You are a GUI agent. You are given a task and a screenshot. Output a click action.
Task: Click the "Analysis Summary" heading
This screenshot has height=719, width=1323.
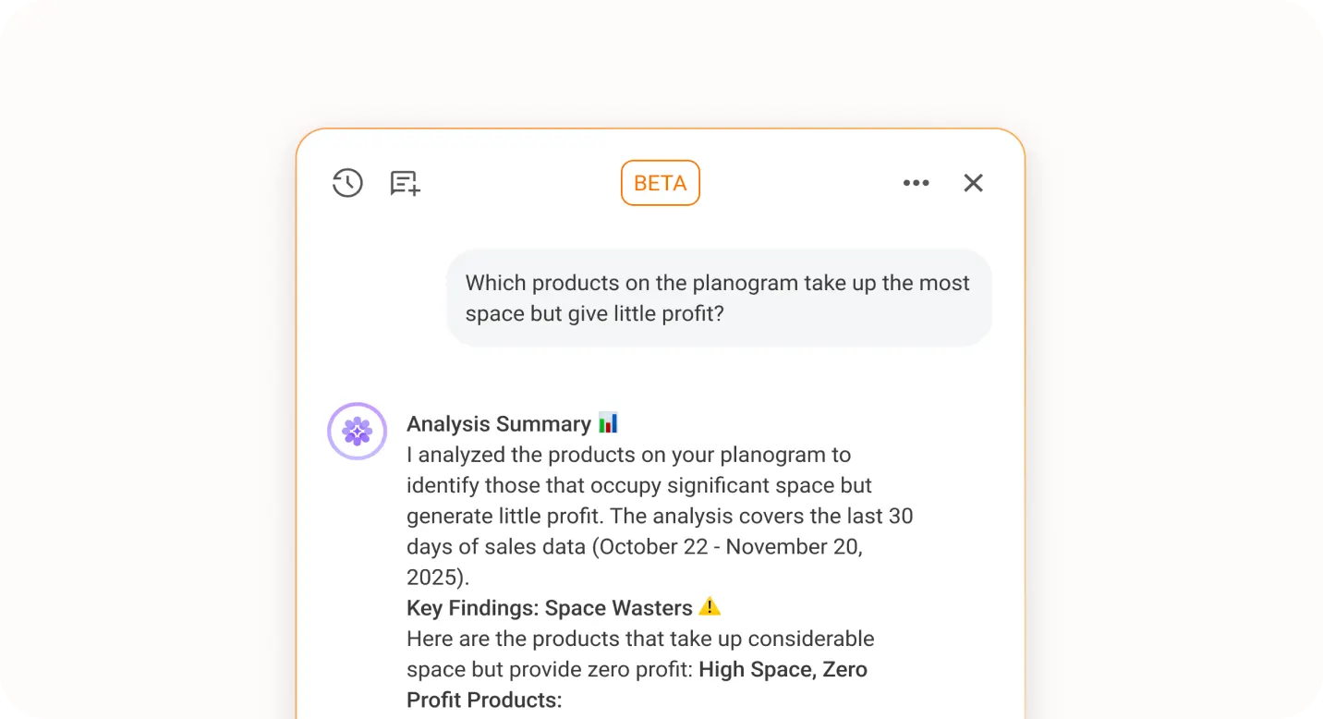[498, 424]
